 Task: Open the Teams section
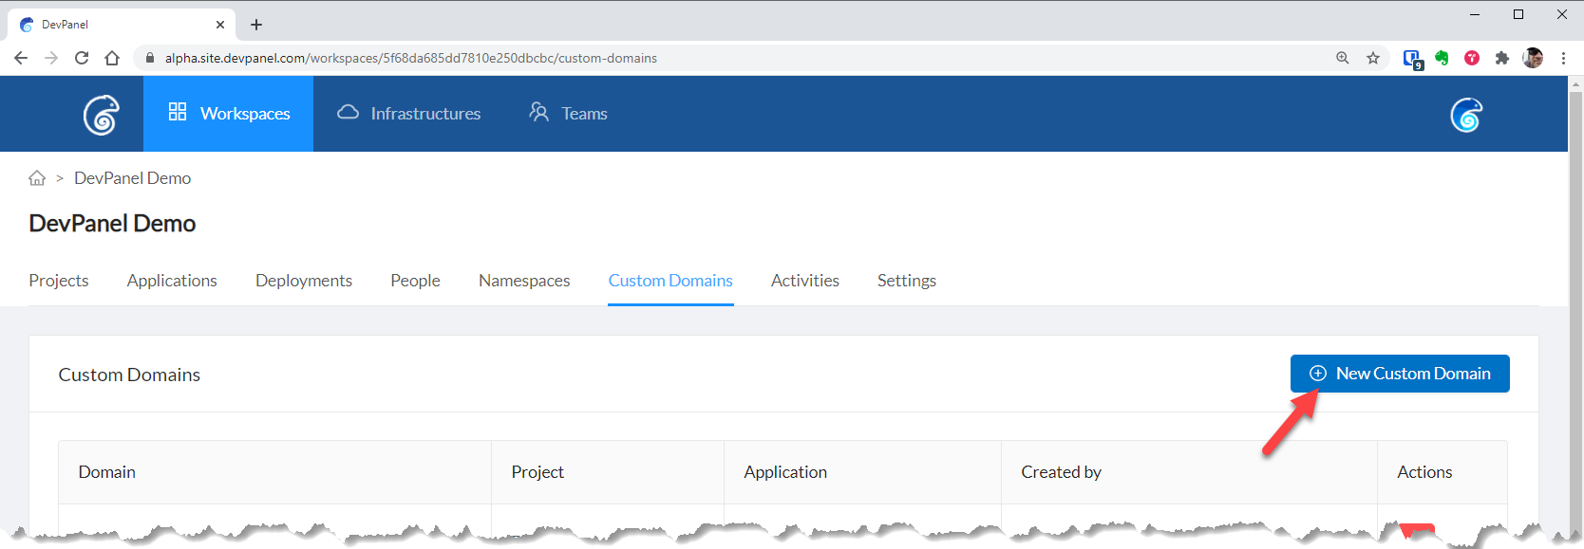(x=568, y=114)
